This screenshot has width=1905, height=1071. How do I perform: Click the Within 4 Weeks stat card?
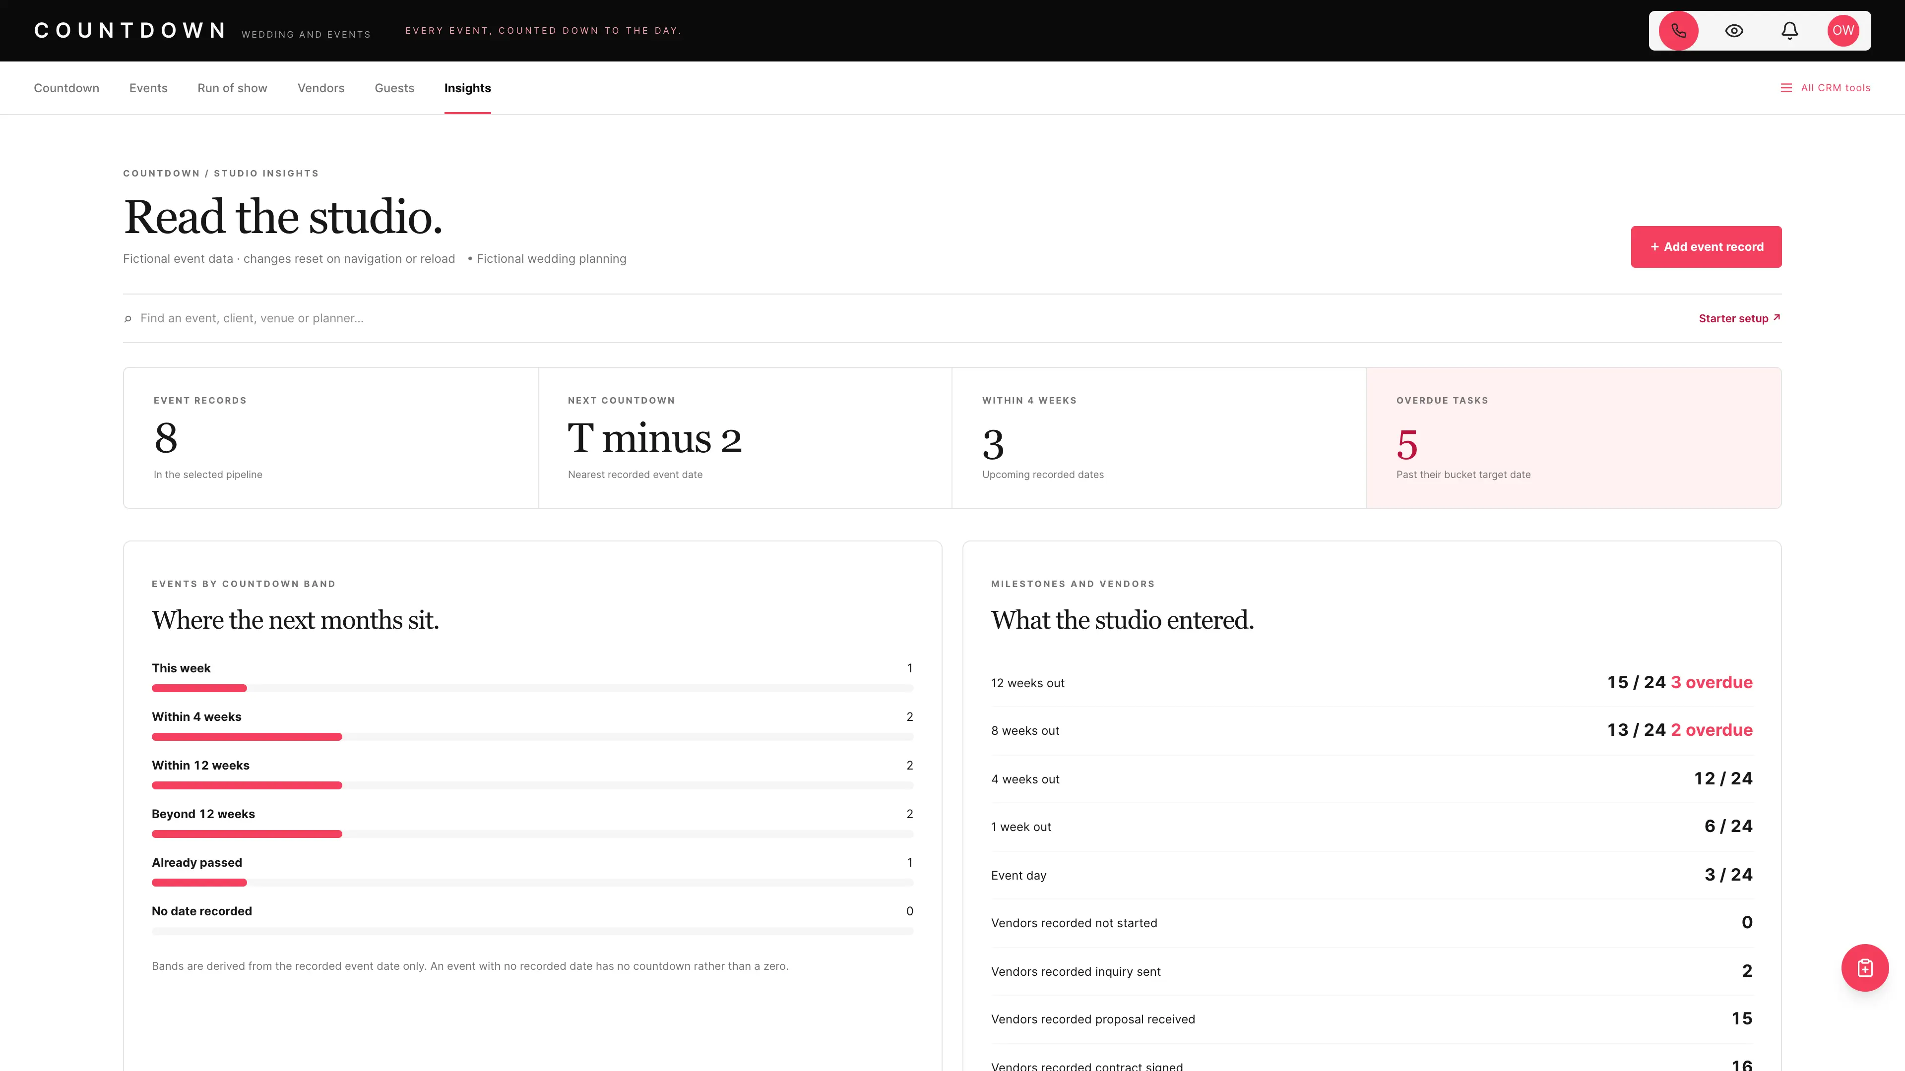(1159, 437)
